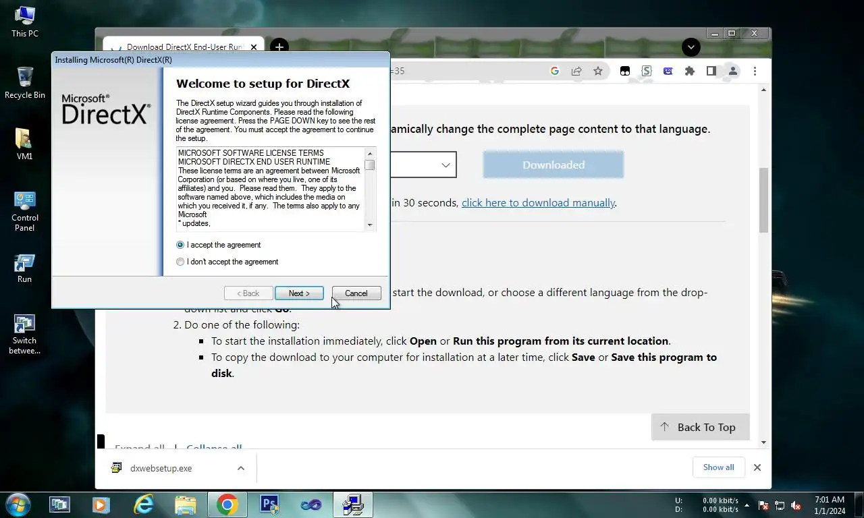Screen dimensions: 864x518
Task: Close the Download DirectX End-User Runtime tab
Action: 254,47
